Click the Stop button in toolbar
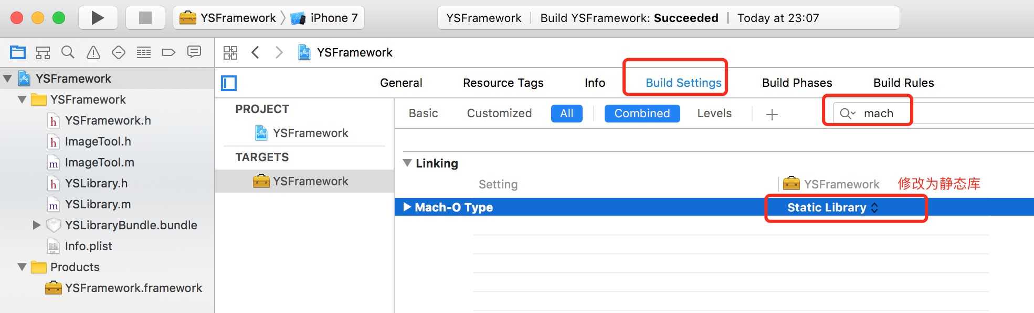The height and width of the screenshot is (313, 1034). [x=145, y=18]
